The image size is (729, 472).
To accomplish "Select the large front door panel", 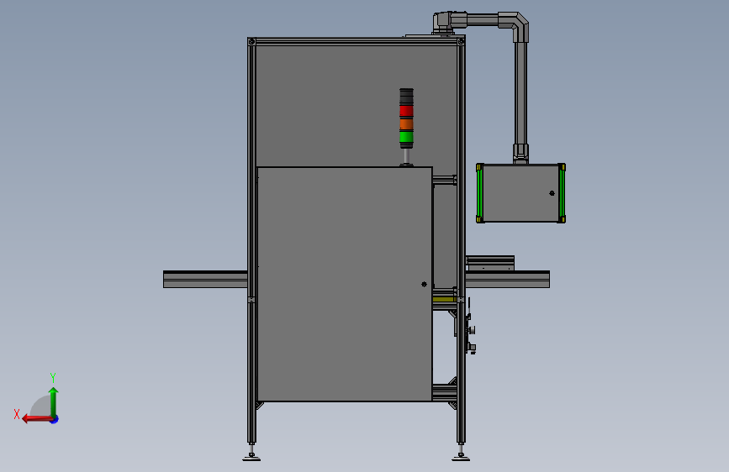I will click(345, 284).
